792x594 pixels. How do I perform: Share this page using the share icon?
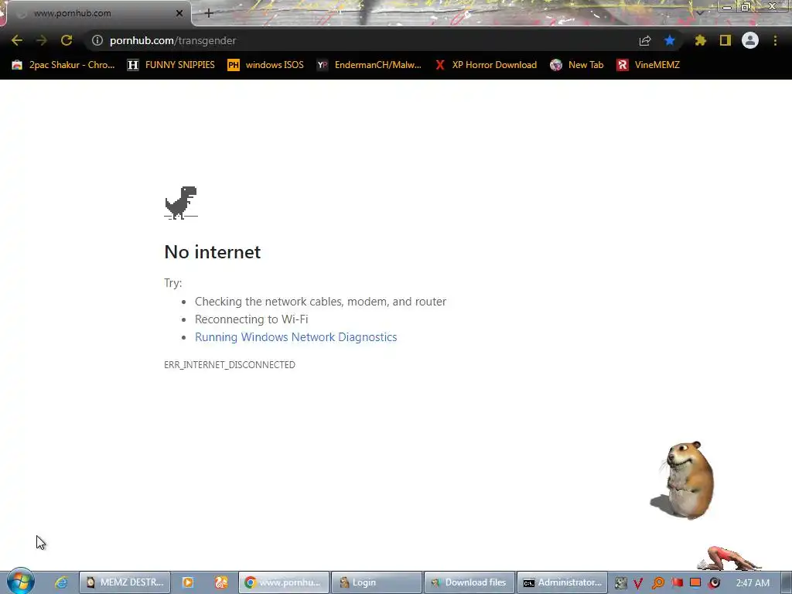pos(645,41)
